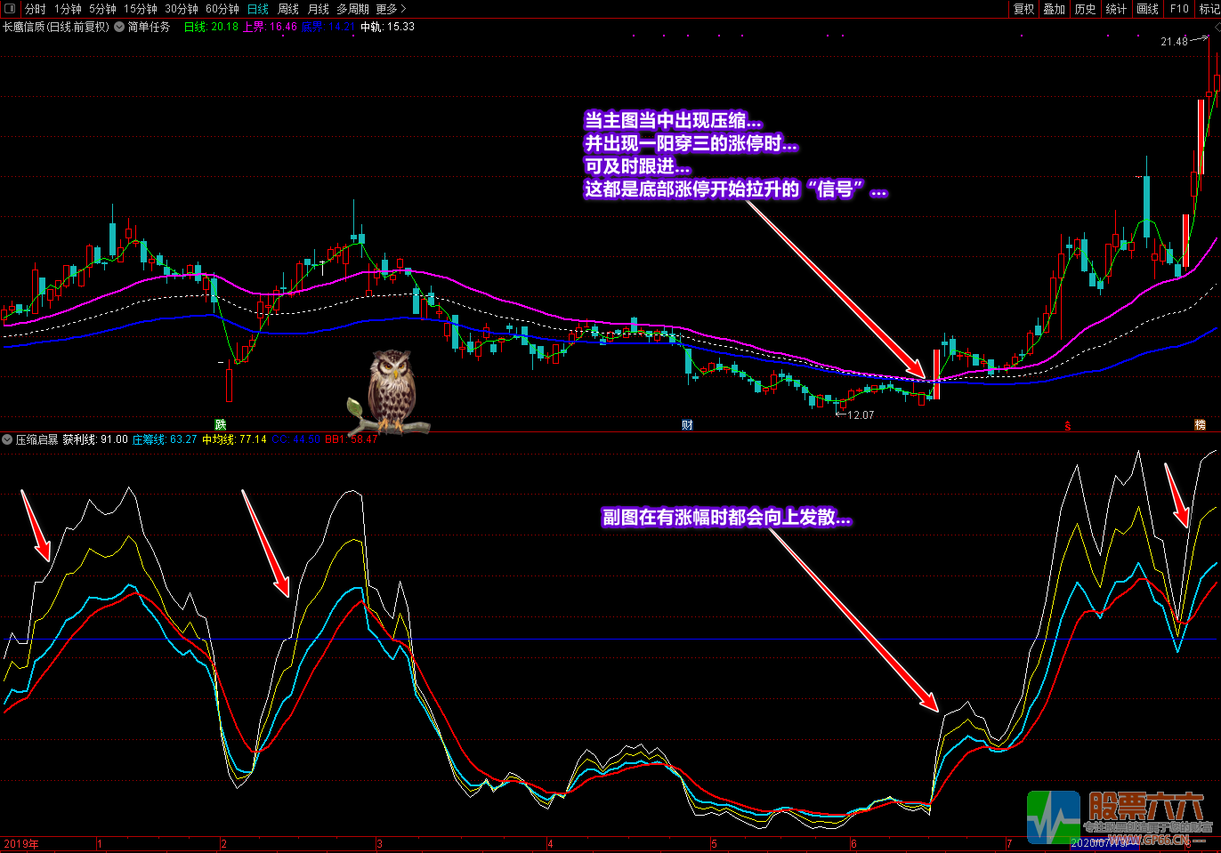Viewport: 1221px width, 853px height.
Task: Open the 统计 statistics tool
Action: 1116,9
